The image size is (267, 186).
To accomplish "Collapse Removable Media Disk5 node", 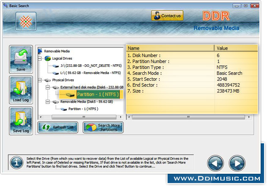I will click(x=48, y=102).
